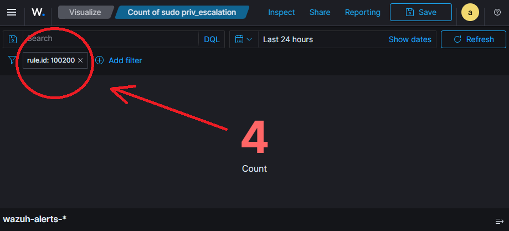Click the Wazuh logo icon
Viewport: 509px width, 231px height.
tap(38, 12)
